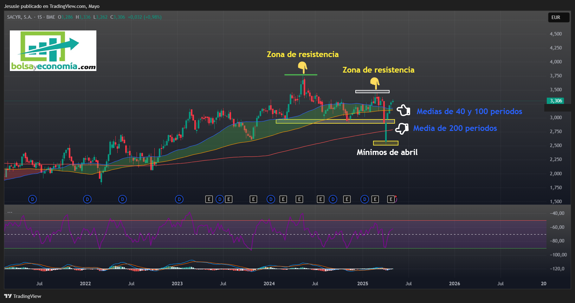The height and width of the screenshot is (303, 575).
Task: Click the 2024 label on the time axis
Action: tap(269, 283)
